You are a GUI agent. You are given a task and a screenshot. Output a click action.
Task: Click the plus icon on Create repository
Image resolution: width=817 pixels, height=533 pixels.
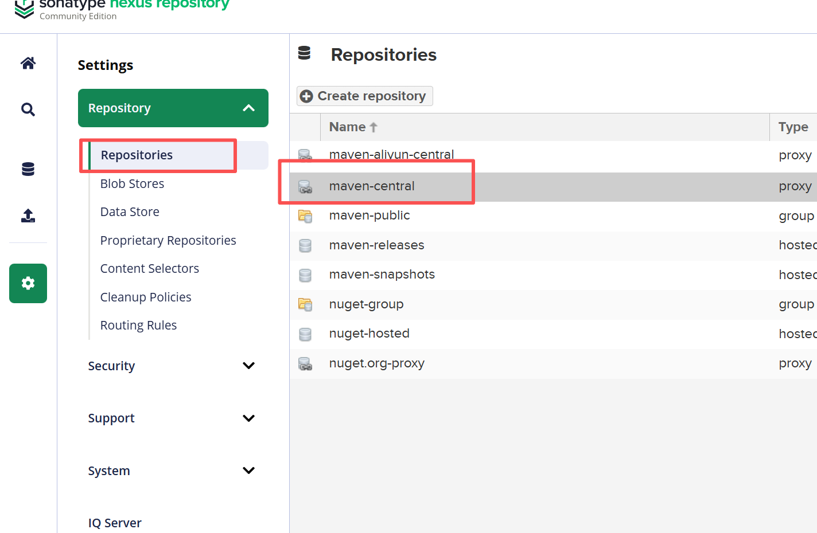click(306, 96)
